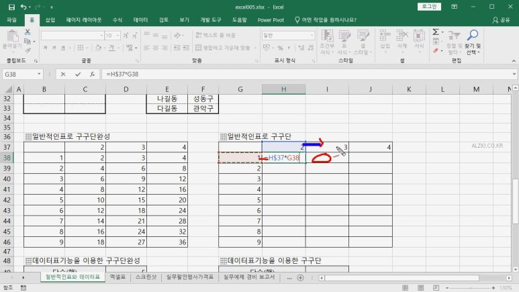Click the 공유 share button
The width and height of the screenshot is (519, 292).
point(501,20)
